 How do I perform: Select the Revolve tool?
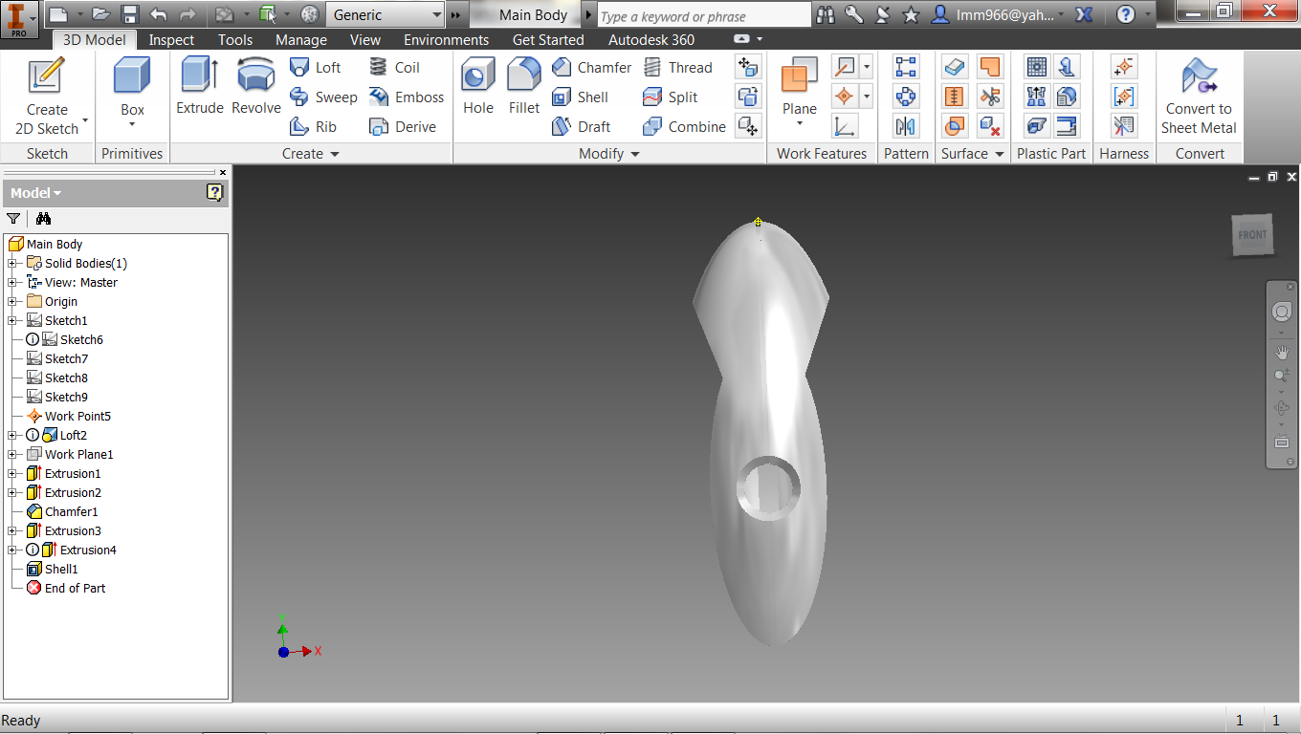[256, 86]
